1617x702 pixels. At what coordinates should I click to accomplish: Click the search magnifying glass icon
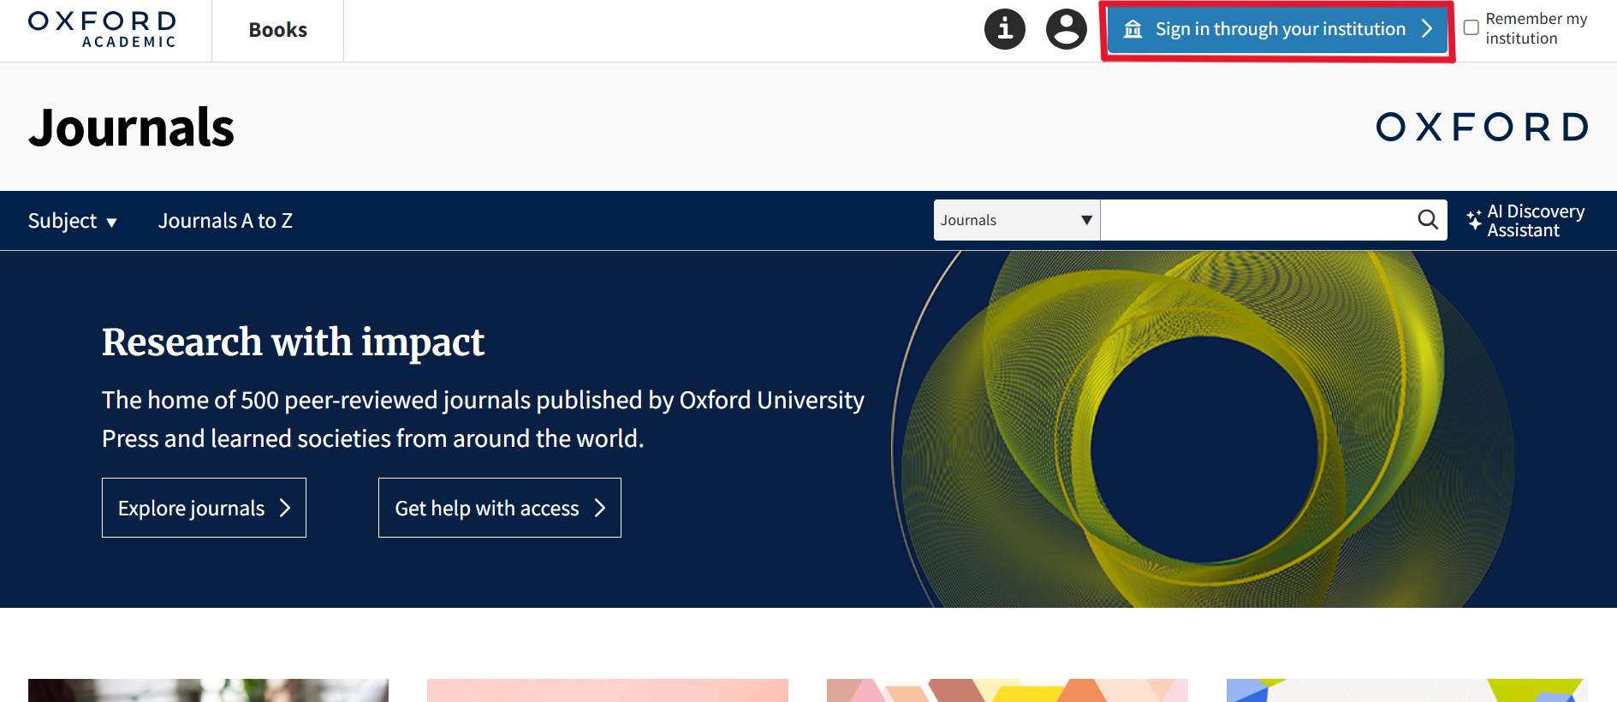click(1427, 220)
